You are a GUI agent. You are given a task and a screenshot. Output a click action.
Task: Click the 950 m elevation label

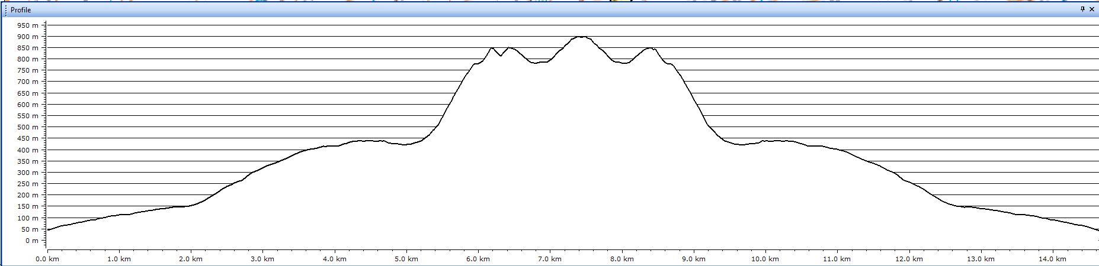tap(27, 25)
